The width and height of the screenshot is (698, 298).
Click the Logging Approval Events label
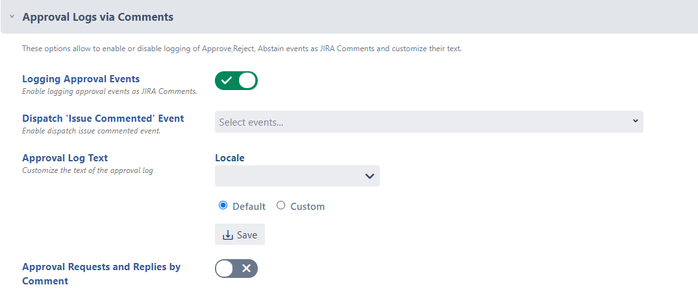coord(81,79)
